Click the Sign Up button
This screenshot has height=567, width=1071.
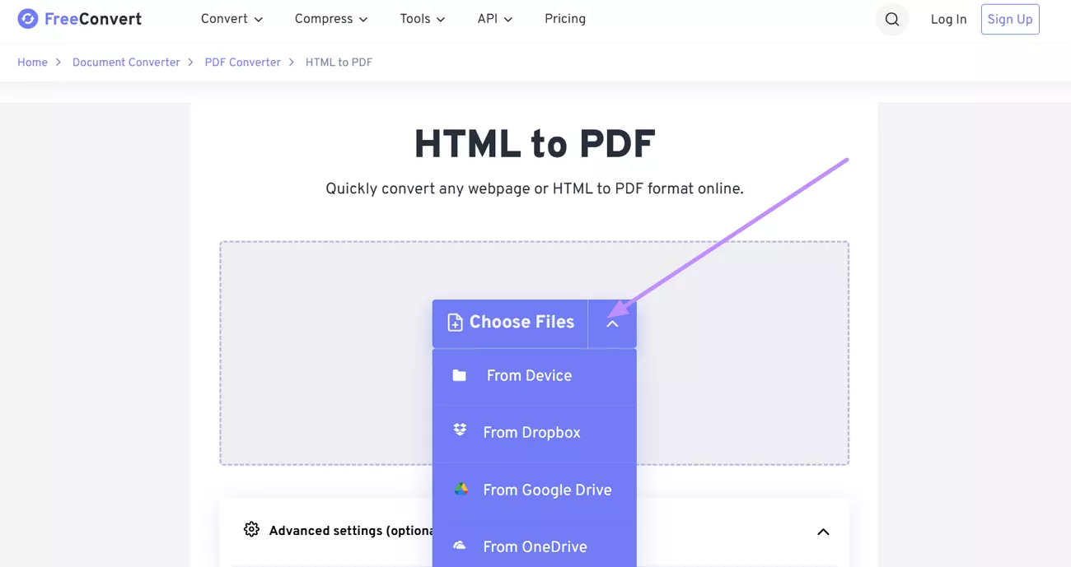[1009, 18]
